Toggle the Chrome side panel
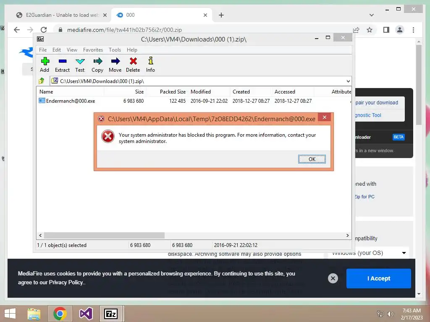The width and height of the screenshot is (430, 322). pos(386,30)
